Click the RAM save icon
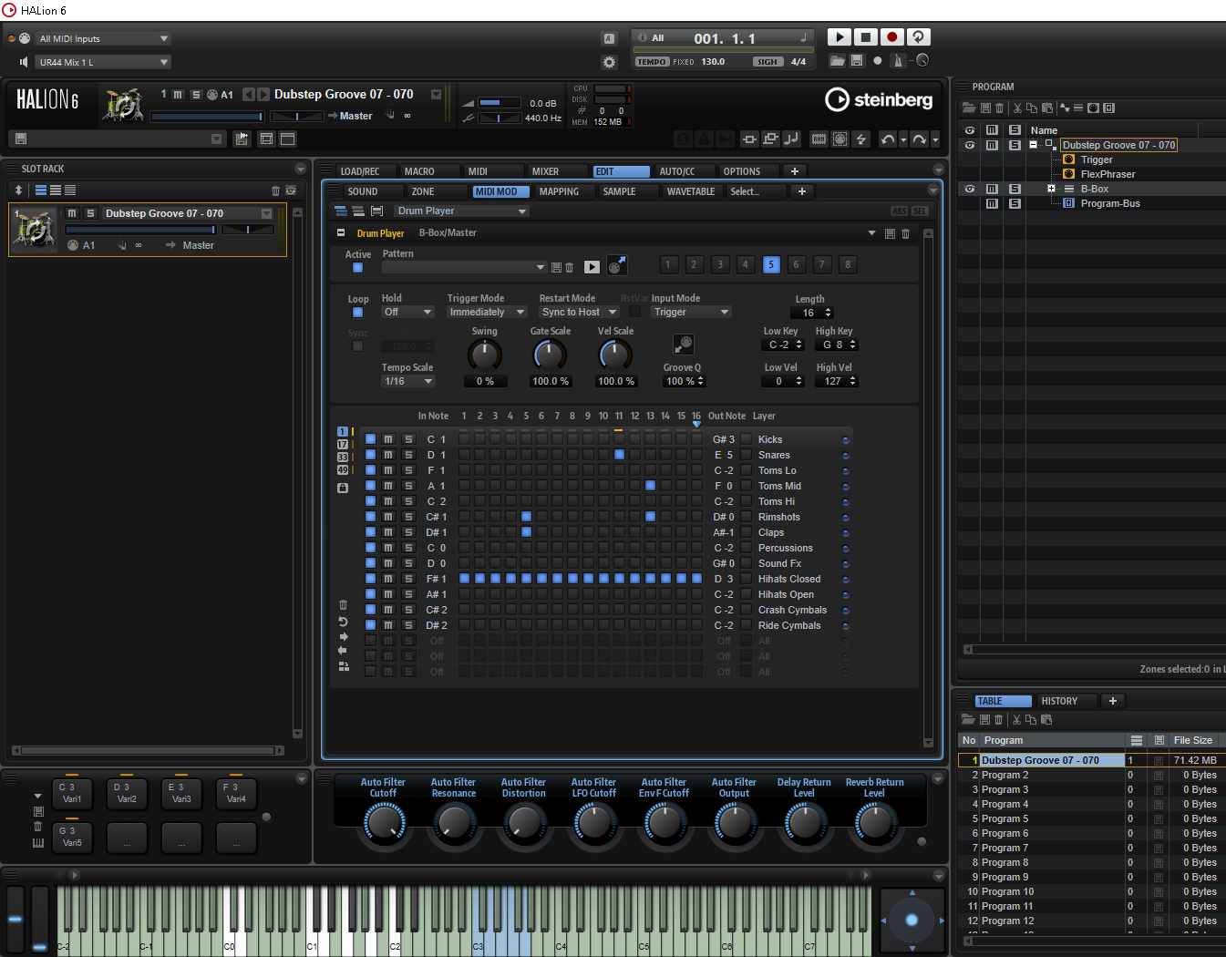Screen dimensions: 1226x957 tap(819, 139)
